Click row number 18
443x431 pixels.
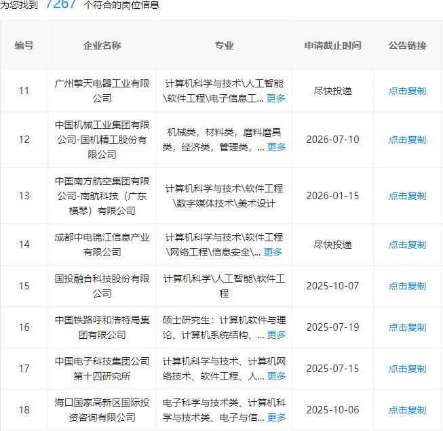[24, 410]
